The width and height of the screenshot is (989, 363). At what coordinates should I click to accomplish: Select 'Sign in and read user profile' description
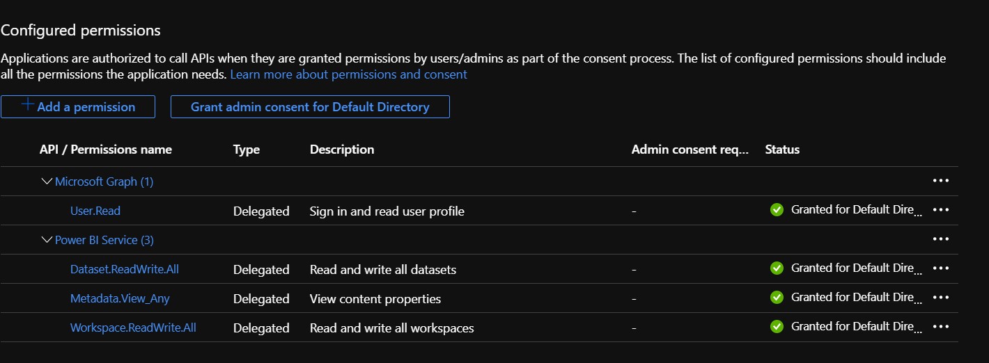point(387,211)
